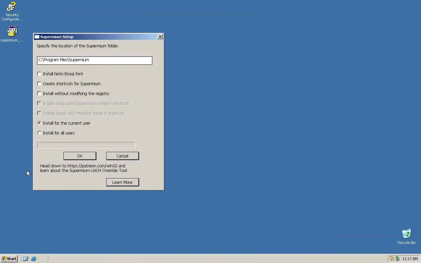This screenshot has width=421, height=263.
Task: Click the Supermium Setup title bar text
Action: [57, 37]
